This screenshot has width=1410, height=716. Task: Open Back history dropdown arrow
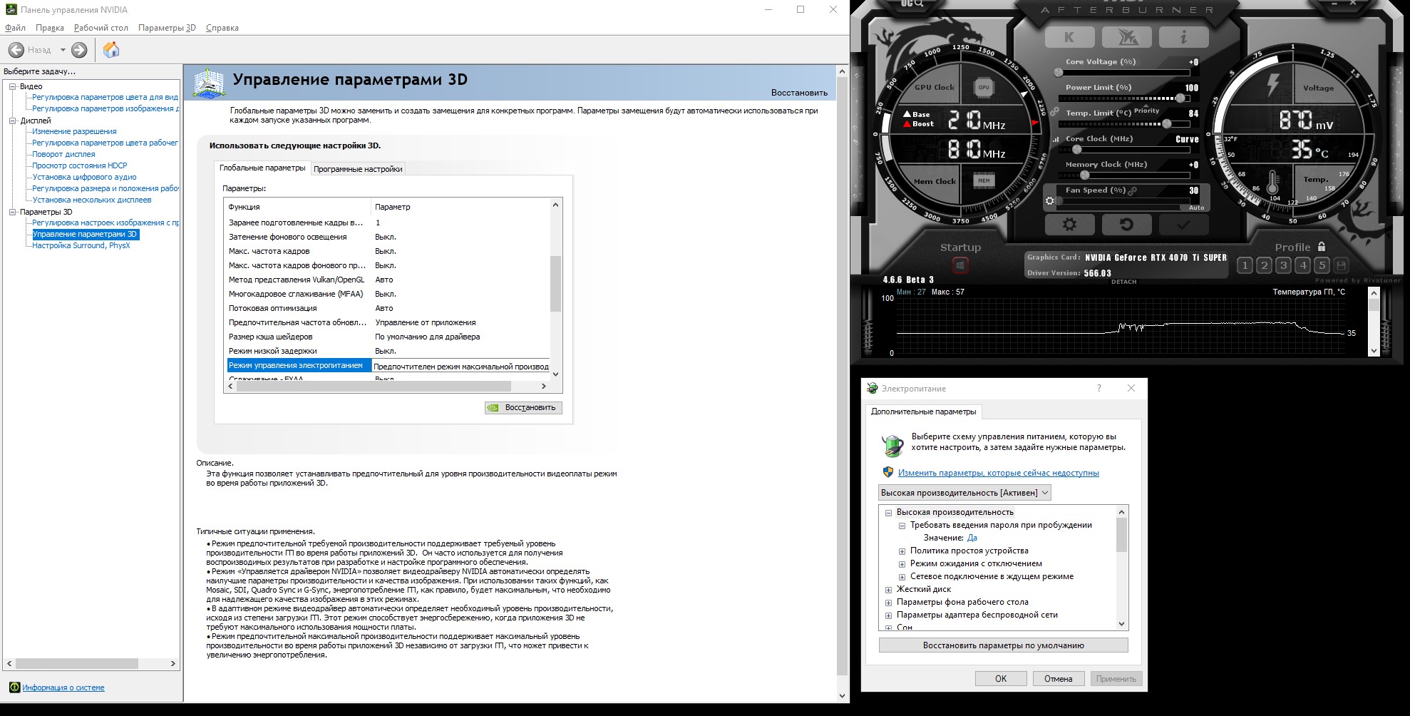[63, 50]
